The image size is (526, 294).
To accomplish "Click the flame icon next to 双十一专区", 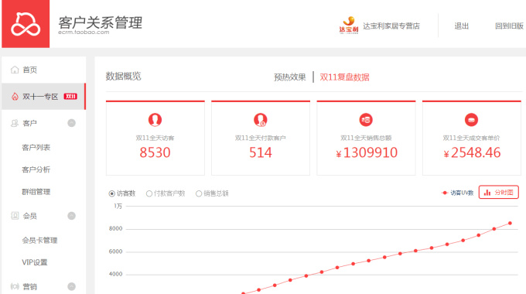I will tap(15, 97).
